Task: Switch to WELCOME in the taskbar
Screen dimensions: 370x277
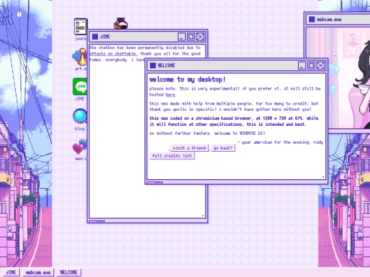Action: click(69, 272)
